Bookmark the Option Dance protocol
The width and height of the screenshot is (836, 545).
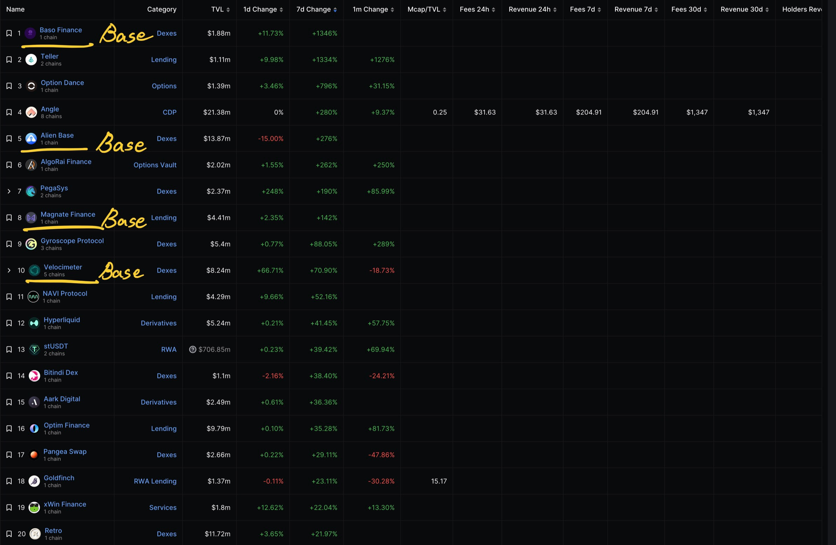(9, 86)
